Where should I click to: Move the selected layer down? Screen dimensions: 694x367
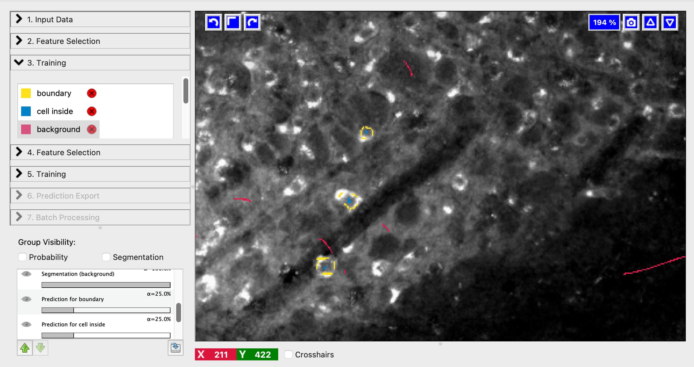[40, 348]
